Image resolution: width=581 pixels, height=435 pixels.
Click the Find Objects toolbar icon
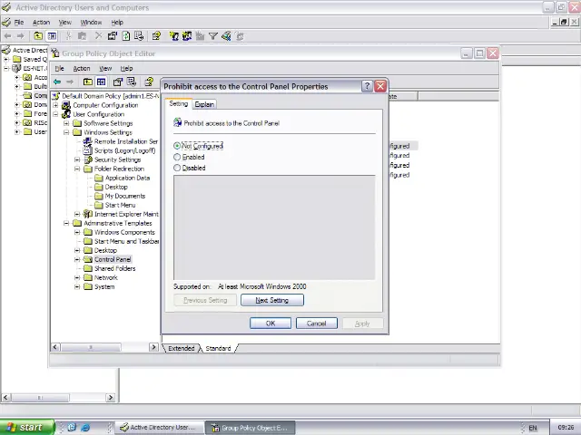pos(226,36)
